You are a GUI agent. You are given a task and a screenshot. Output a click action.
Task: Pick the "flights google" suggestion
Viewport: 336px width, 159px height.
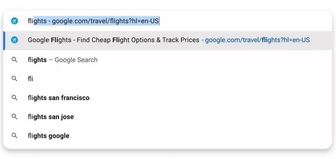[48, 136]
